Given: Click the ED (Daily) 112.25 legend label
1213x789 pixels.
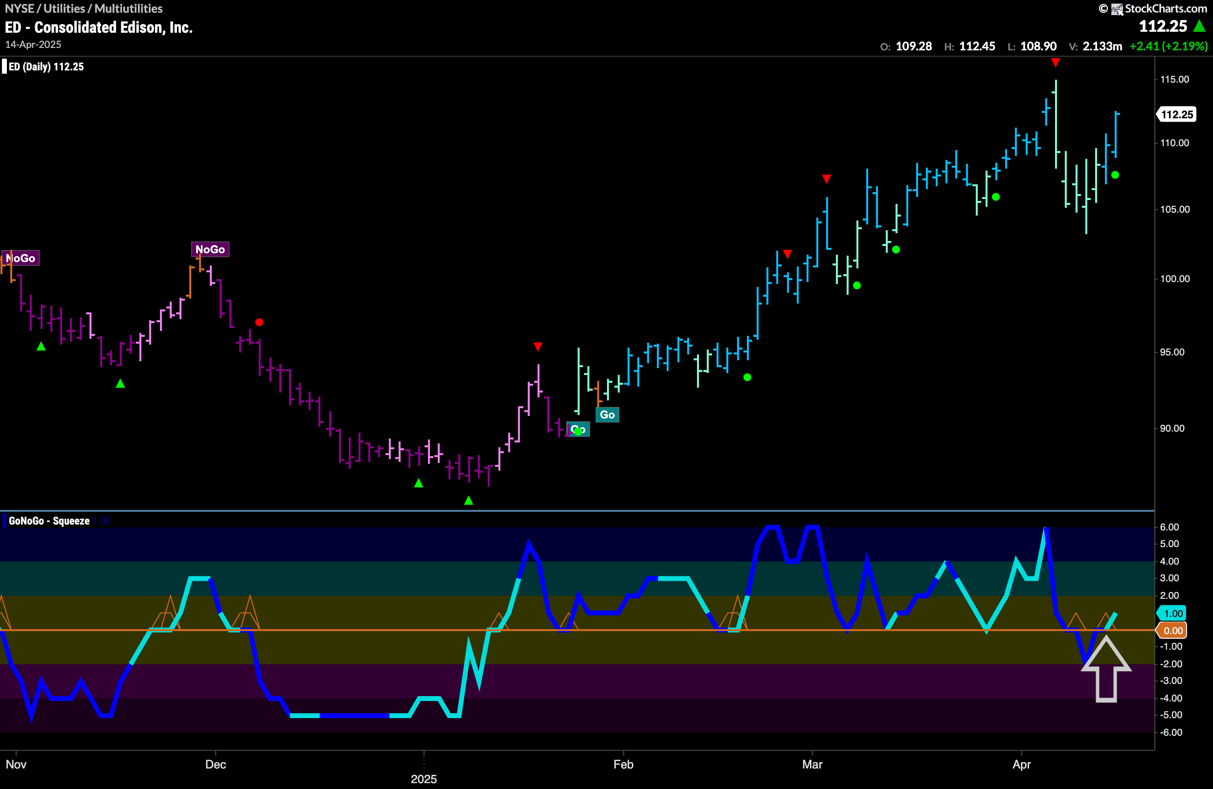Looking at the screenshot, I should 46,66.
